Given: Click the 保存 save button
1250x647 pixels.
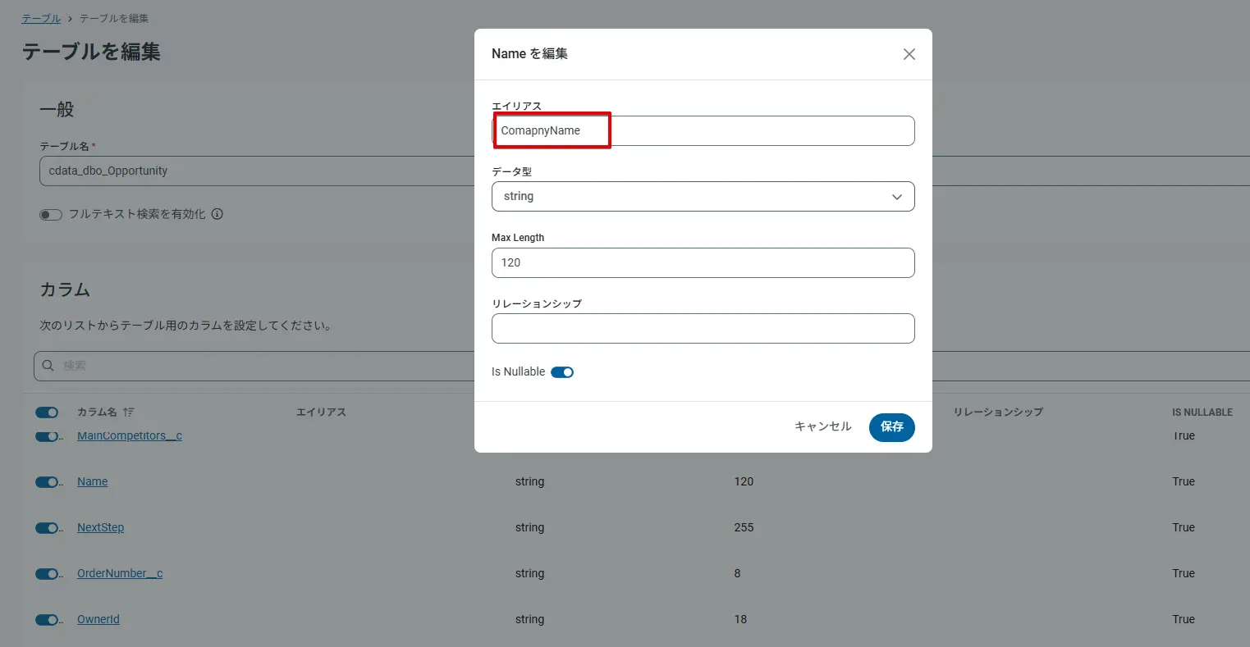Looking at the screenshot, I should point(891,426).
